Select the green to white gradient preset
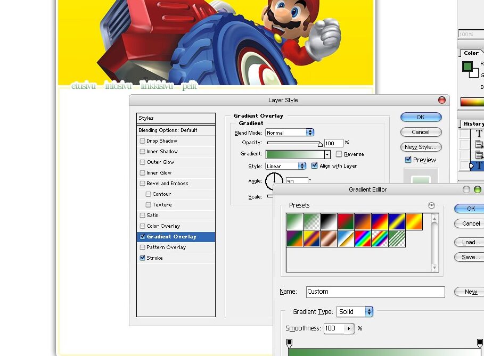 point(294,222)
